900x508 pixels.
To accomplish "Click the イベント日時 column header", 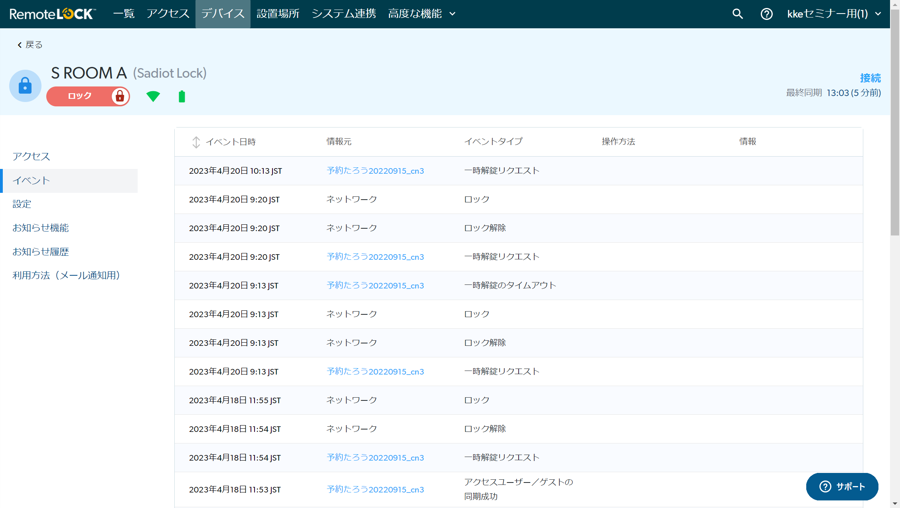I will [x=231, y=142].
